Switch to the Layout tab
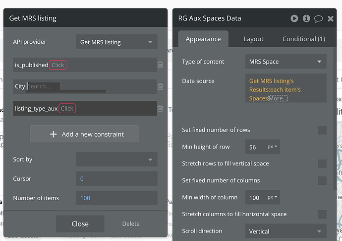The height and width of the screenshot is (241, 342). pyautogui.click(x=253, y=39)
